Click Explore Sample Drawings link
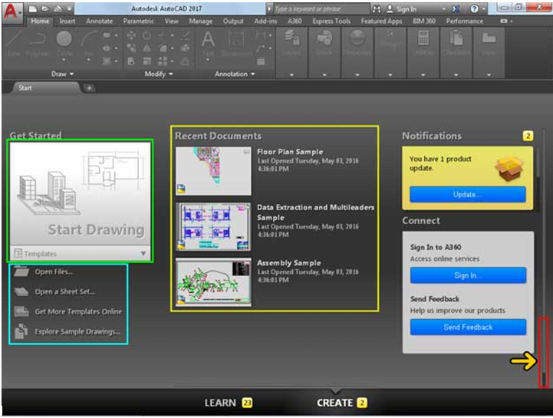Screen dimensions: 553x418 point(77,331)
